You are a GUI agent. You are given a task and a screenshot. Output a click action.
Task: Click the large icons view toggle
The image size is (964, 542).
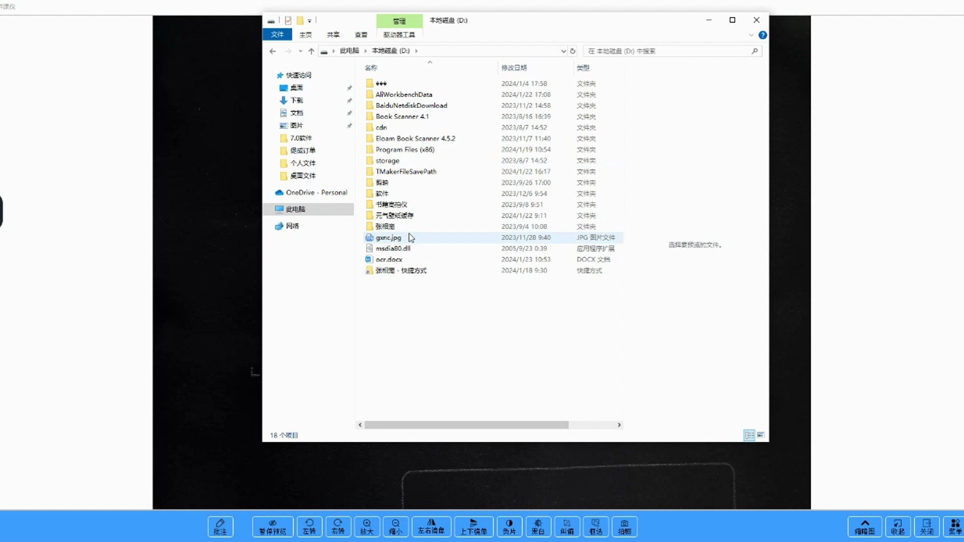[761, 435]
